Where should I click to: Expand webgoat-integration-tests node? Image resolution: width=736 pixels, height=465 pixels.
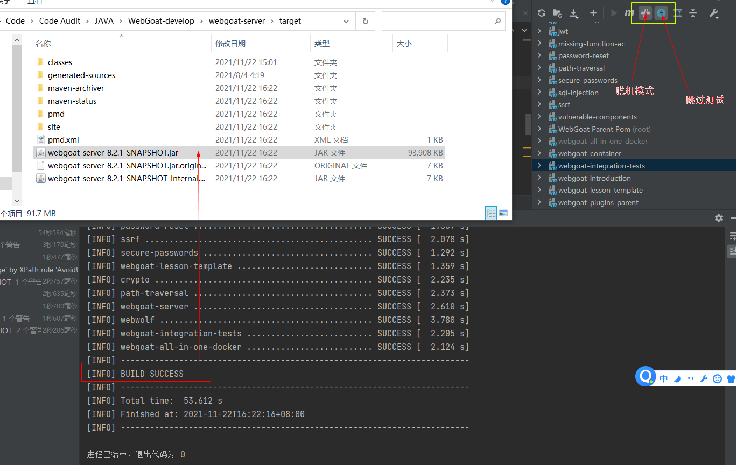point(539,166)
